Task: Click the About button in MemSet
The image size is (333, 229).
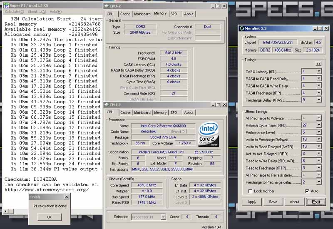Action: click(x=294, y=202)
